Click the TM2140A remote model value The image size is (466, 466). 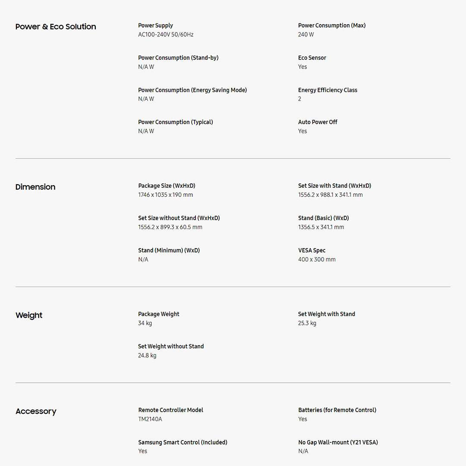point(150,419)
